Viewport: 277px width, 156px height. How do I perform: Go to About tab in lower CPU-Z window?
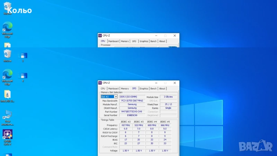(x=162, y=89)
